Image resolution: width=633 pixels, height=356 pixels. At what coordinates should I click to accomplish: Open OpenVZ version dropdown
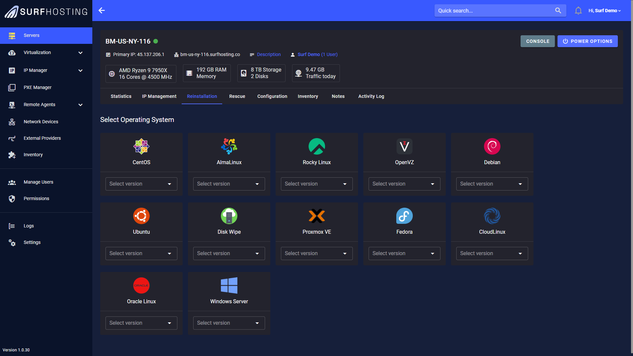tap(405, 184)
